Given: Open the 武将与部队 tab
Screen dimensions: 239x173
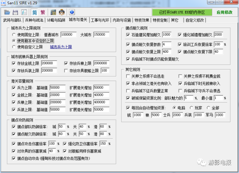Looking at the screenshot, I should pos(12,20).
